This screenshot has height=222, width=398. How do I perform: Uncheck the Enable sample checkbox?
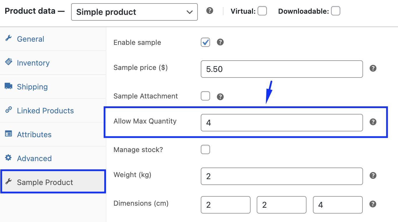tap(205, 42)
